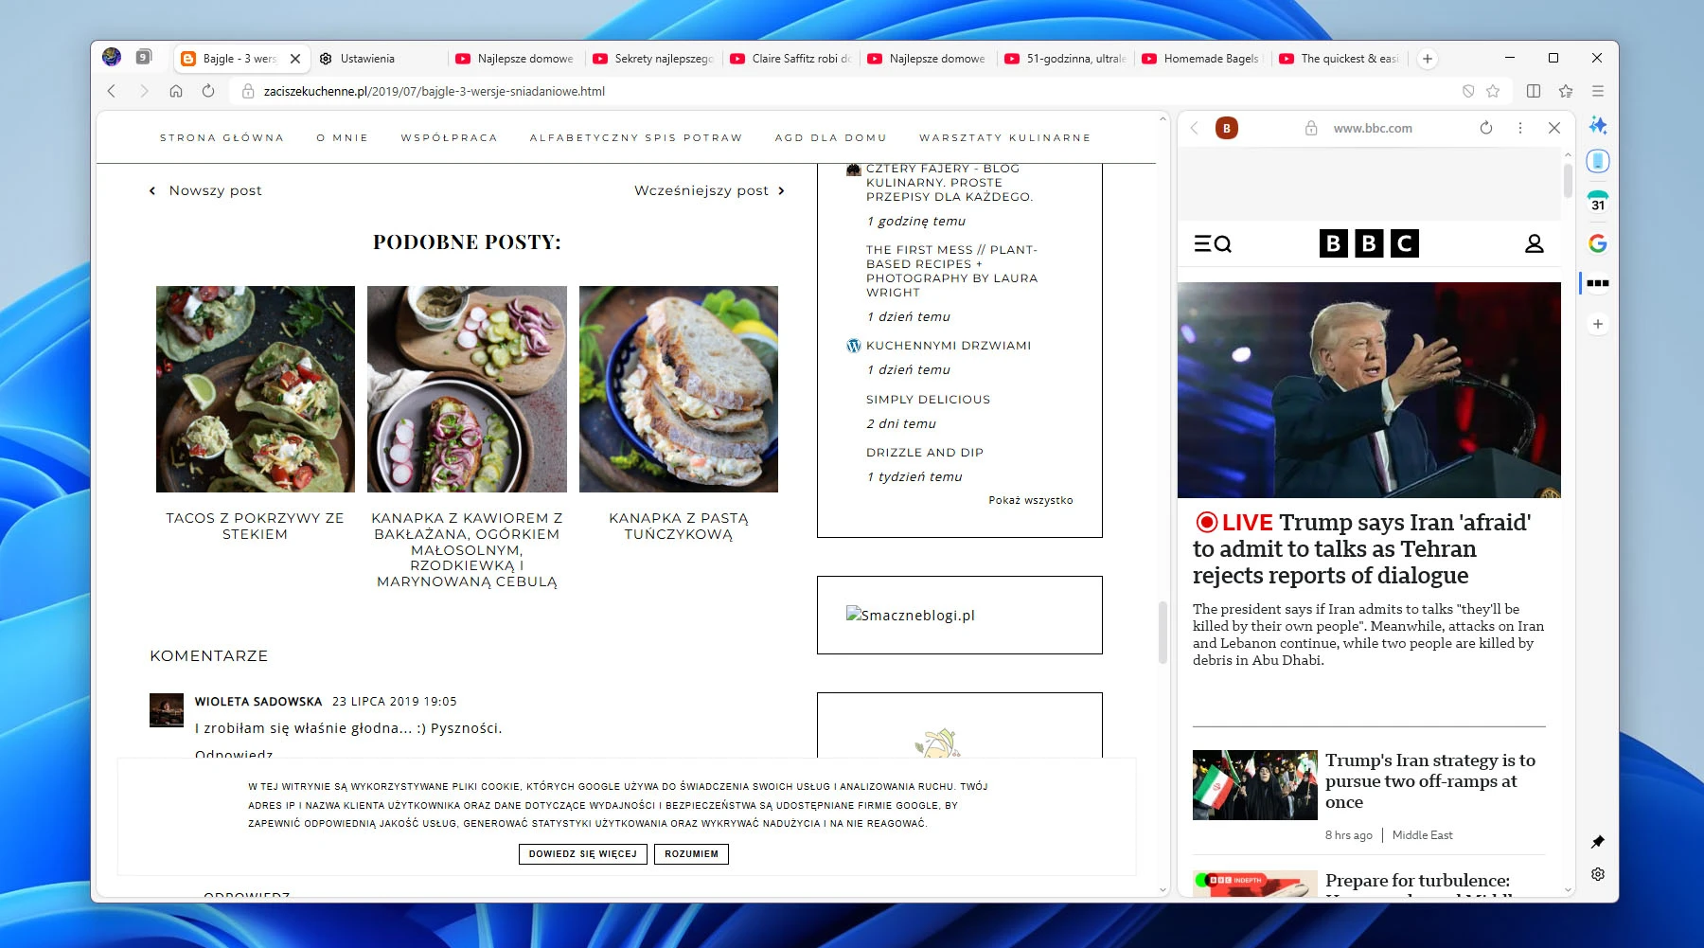
Task: Open the favorites list icon
Action: (x=1566, y=91)
